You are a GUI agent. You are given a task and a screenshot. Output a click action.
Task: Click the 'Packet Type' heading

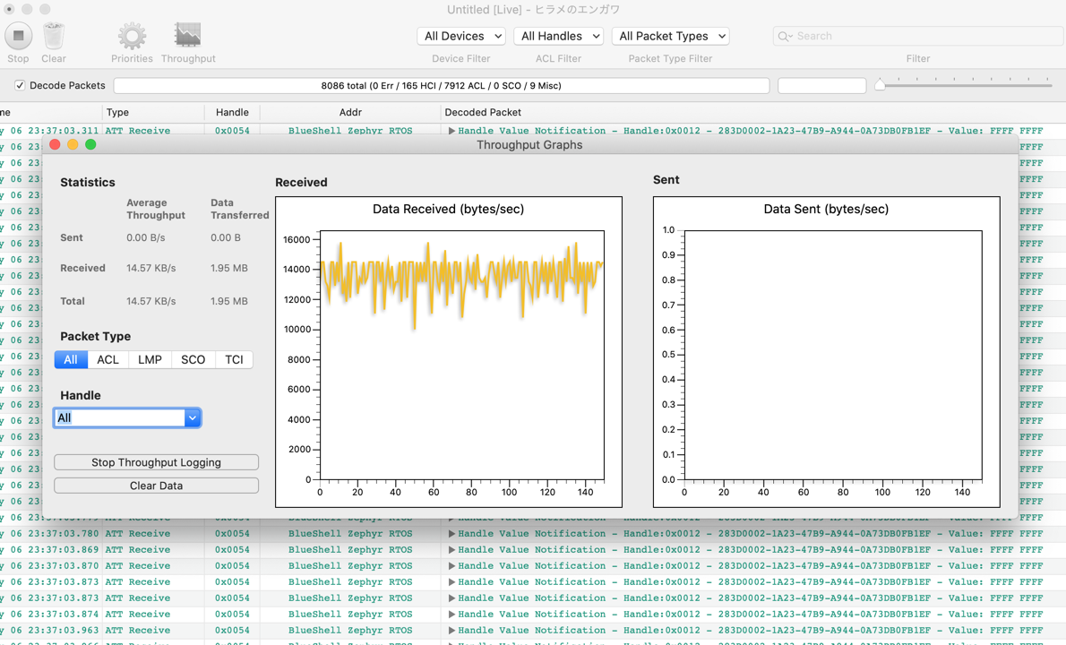(95, 337)
